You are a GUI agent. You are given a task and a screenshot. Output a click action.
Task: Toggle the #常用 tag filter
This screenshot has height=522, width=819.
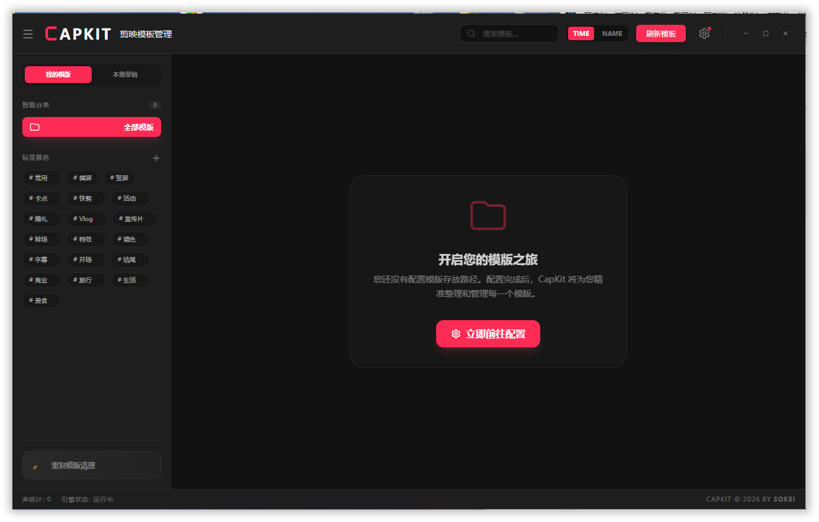click(x=42, y=178)
